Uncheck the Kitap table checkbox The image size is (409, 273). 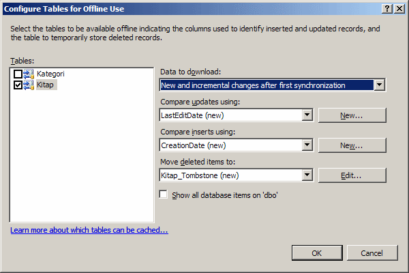click(18, 85)
